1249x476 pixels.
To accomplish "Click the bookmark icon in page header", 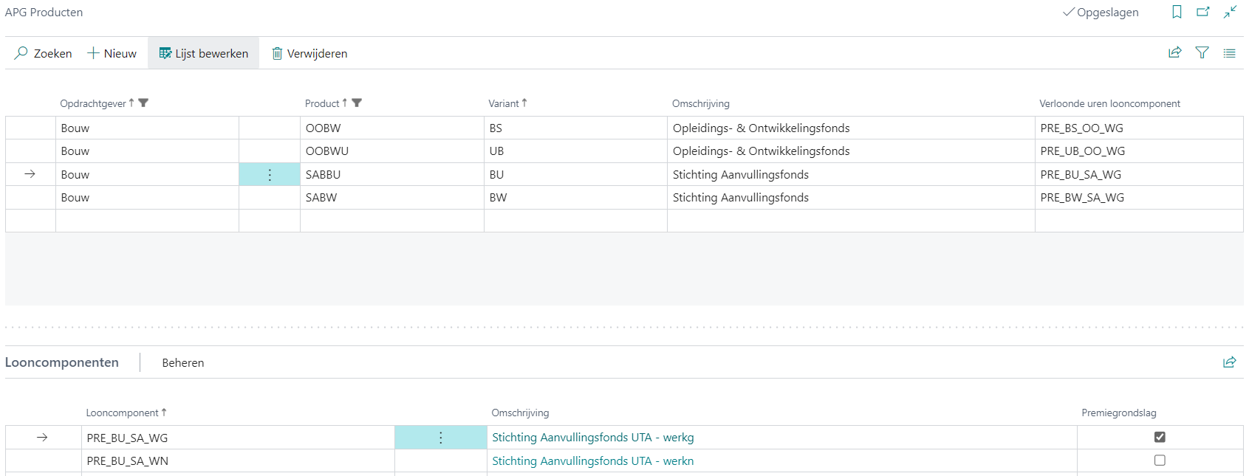I will pyautogui.click(x=1177, y=12).
